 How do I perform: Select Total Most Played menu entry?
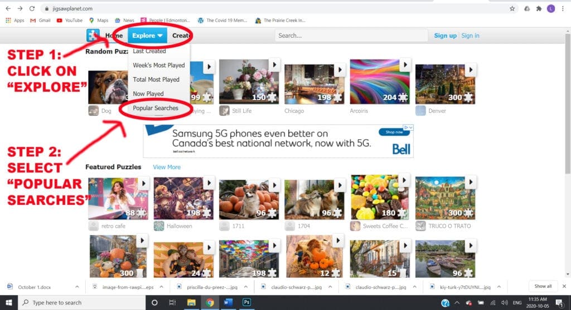click(x=156, y=80)
